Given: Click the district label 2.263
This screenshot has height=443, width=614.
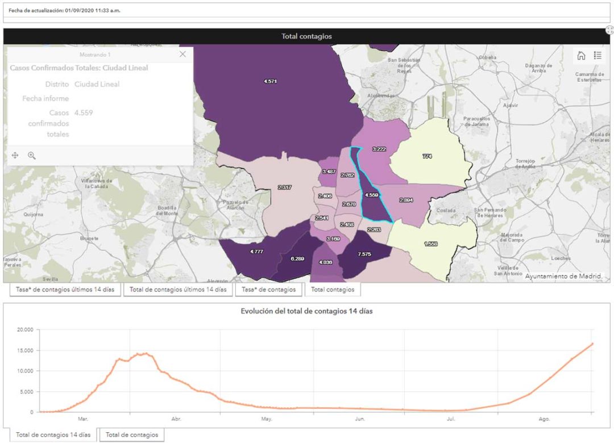Looking at the screenshot, I should (374, 229).
